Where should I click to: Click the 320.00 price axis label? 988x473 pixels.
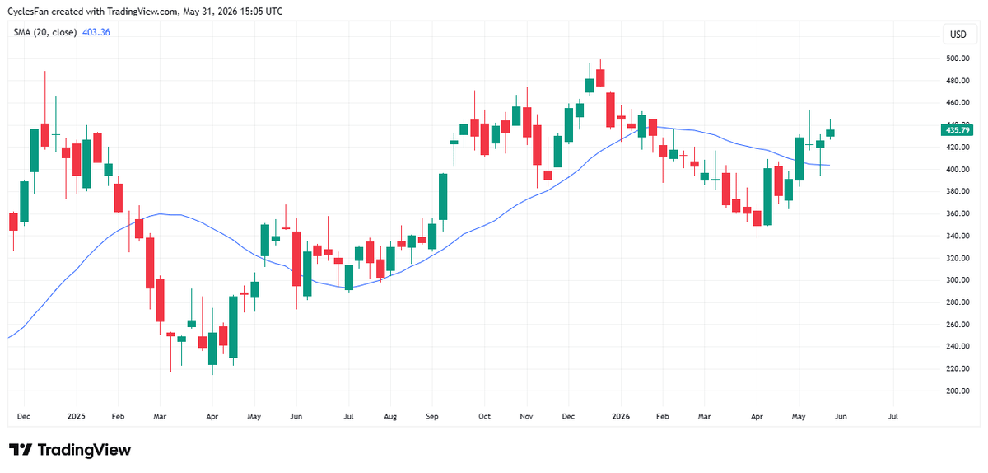click(x=958, y=258)
